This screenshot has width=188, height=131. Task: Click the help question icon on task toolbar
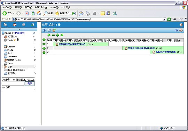[177, 30]
